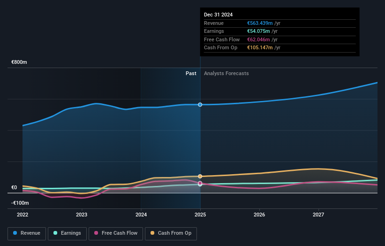Click the 2027 x-axis label

(318, 215)
